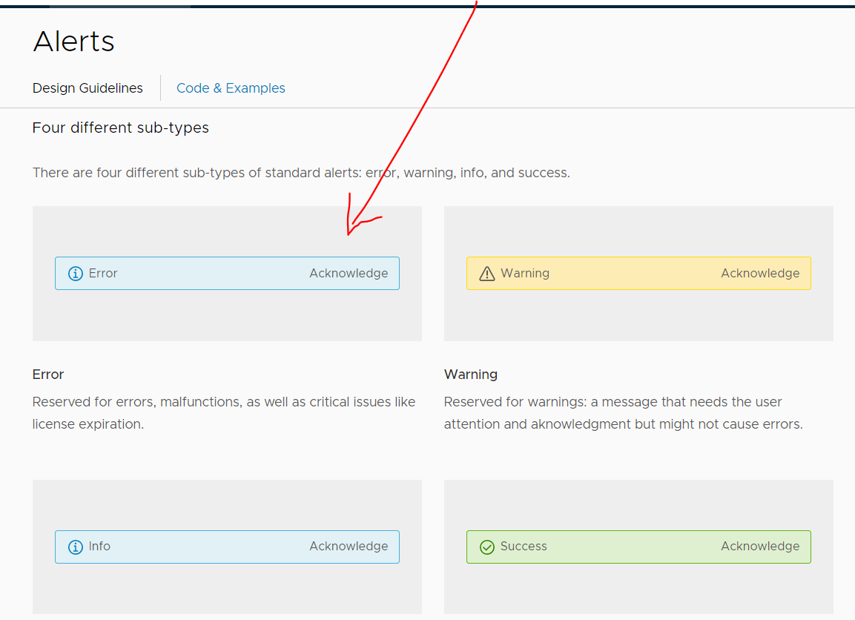Click the 'Four different sub-types' heading

point(121,128)
